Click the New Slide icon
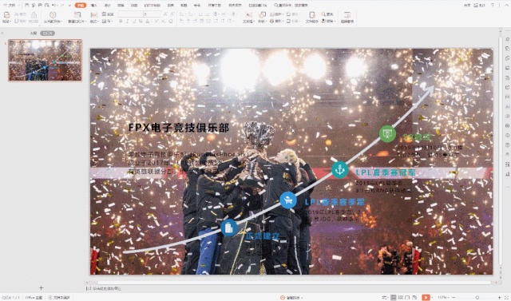 click(77, 15)
